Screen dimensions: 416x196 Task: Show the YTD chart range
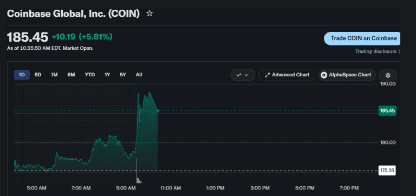[90, 75]
